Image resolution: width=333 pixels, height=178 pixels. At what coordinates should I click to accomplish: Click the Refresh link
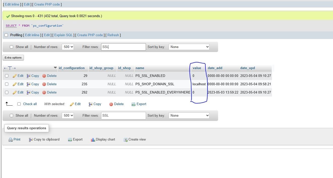coord(113,35)
